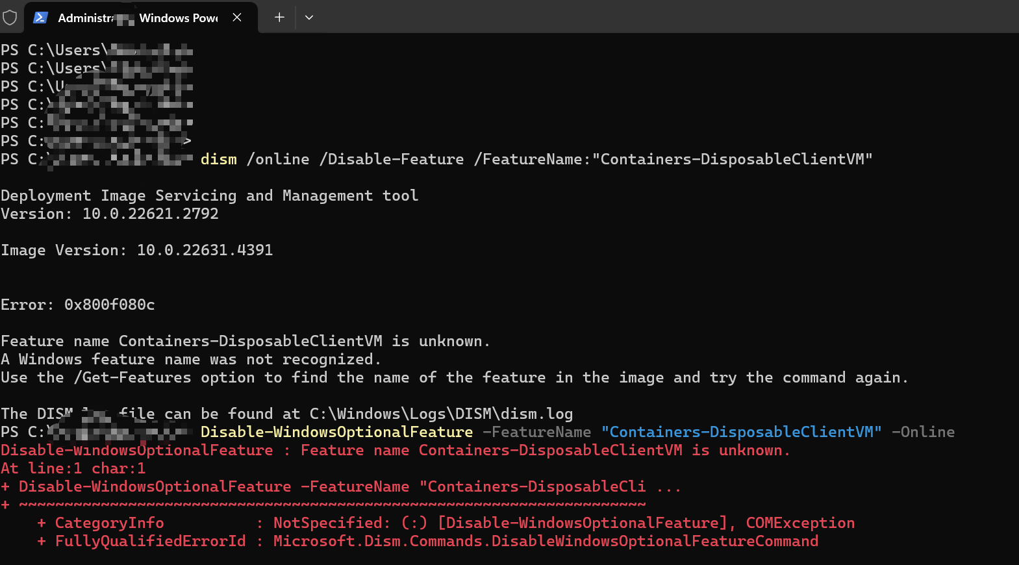Click 'Microsoft.Dism.Commands.DisableWindowsOptionalFeatureCommand' text
Image resolution: width=1019 pixels, height=565 pixels.
click(546, 541)
